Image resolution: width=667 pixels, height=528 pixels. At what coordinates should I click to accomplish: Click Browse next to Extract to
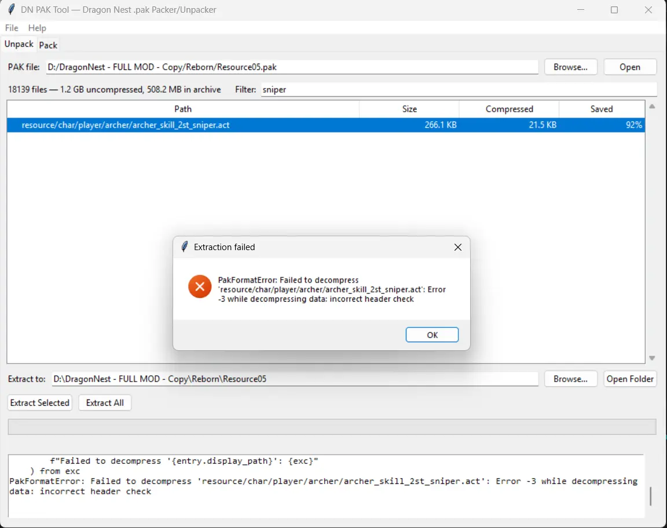[x=570, y=379]
